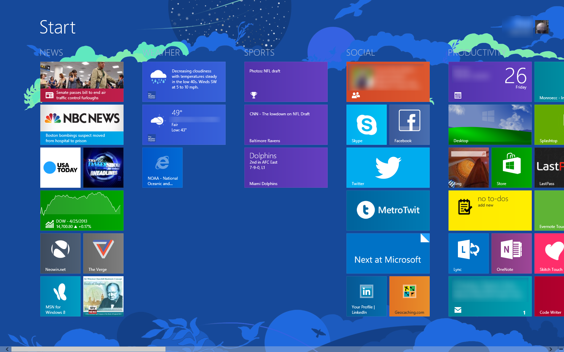
Task: Open the calendar tile showing 26 Friday
Action: pos(490,81)
